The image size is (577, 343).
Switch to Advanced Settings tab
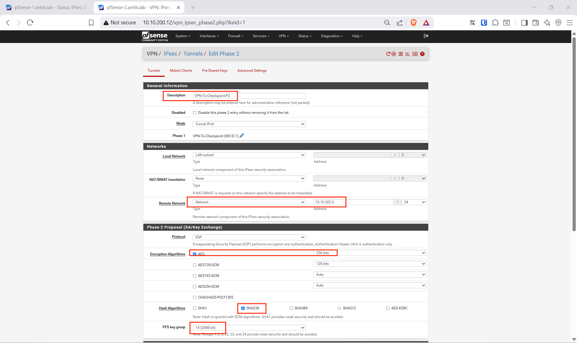point(252,71)
